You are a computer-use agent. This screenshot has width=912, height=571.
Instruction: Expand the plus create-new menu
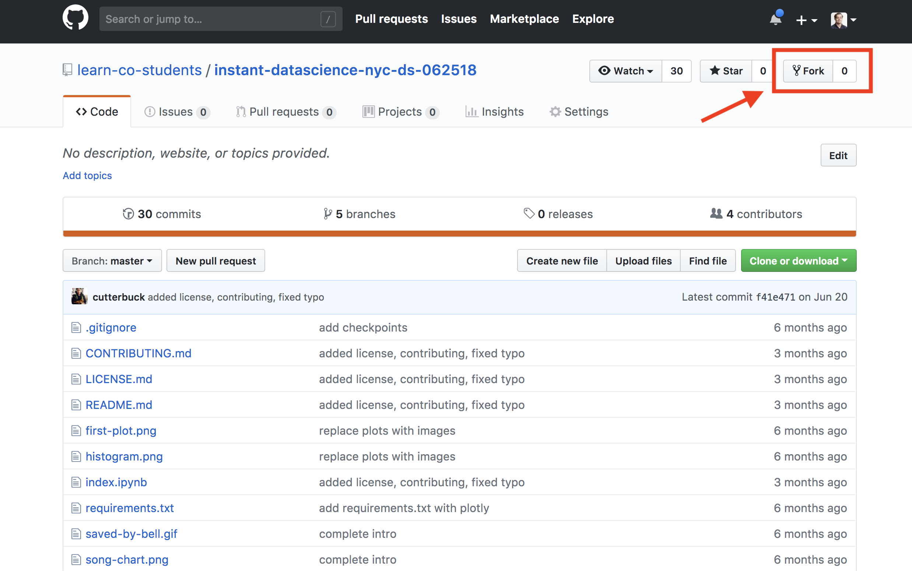[806, 20]
